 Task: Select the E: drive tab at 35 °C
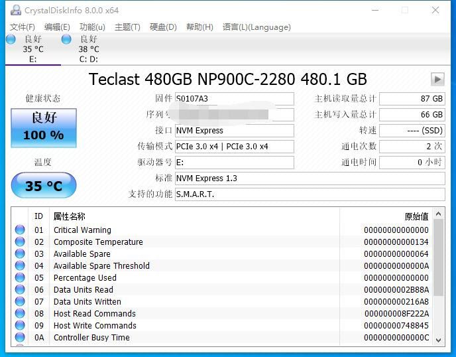click(33, 49)
